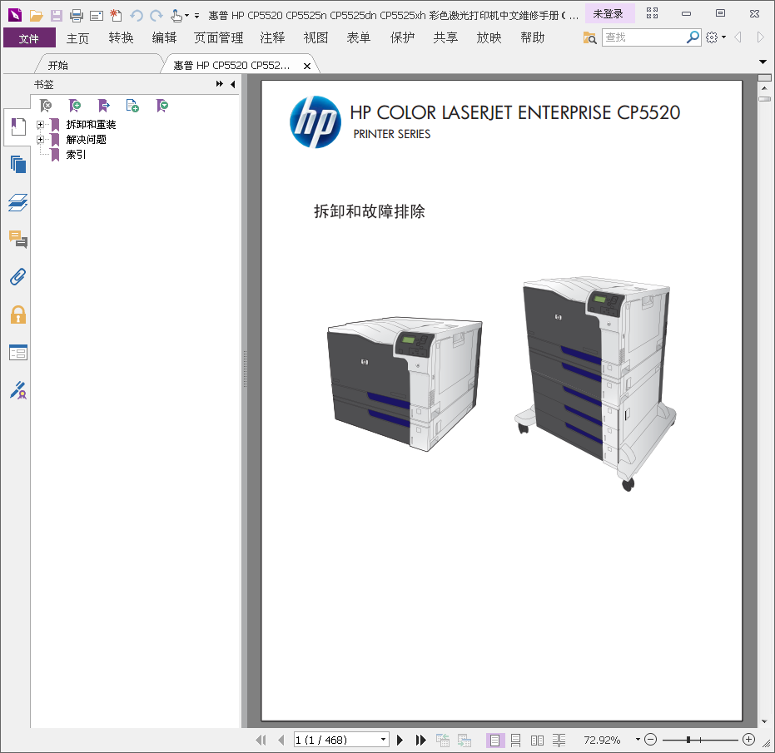The width and height of the screenshot is (775, 753).
Task: Open the comments panel in left sidebar
Action: tap(18, 239)
